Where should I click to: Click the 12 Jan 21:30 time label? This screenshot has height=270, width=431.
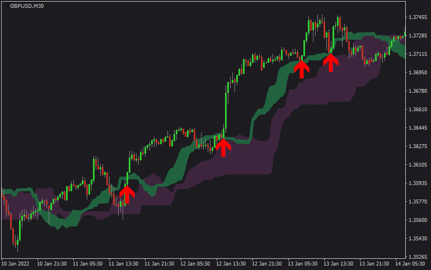(266, 264)
